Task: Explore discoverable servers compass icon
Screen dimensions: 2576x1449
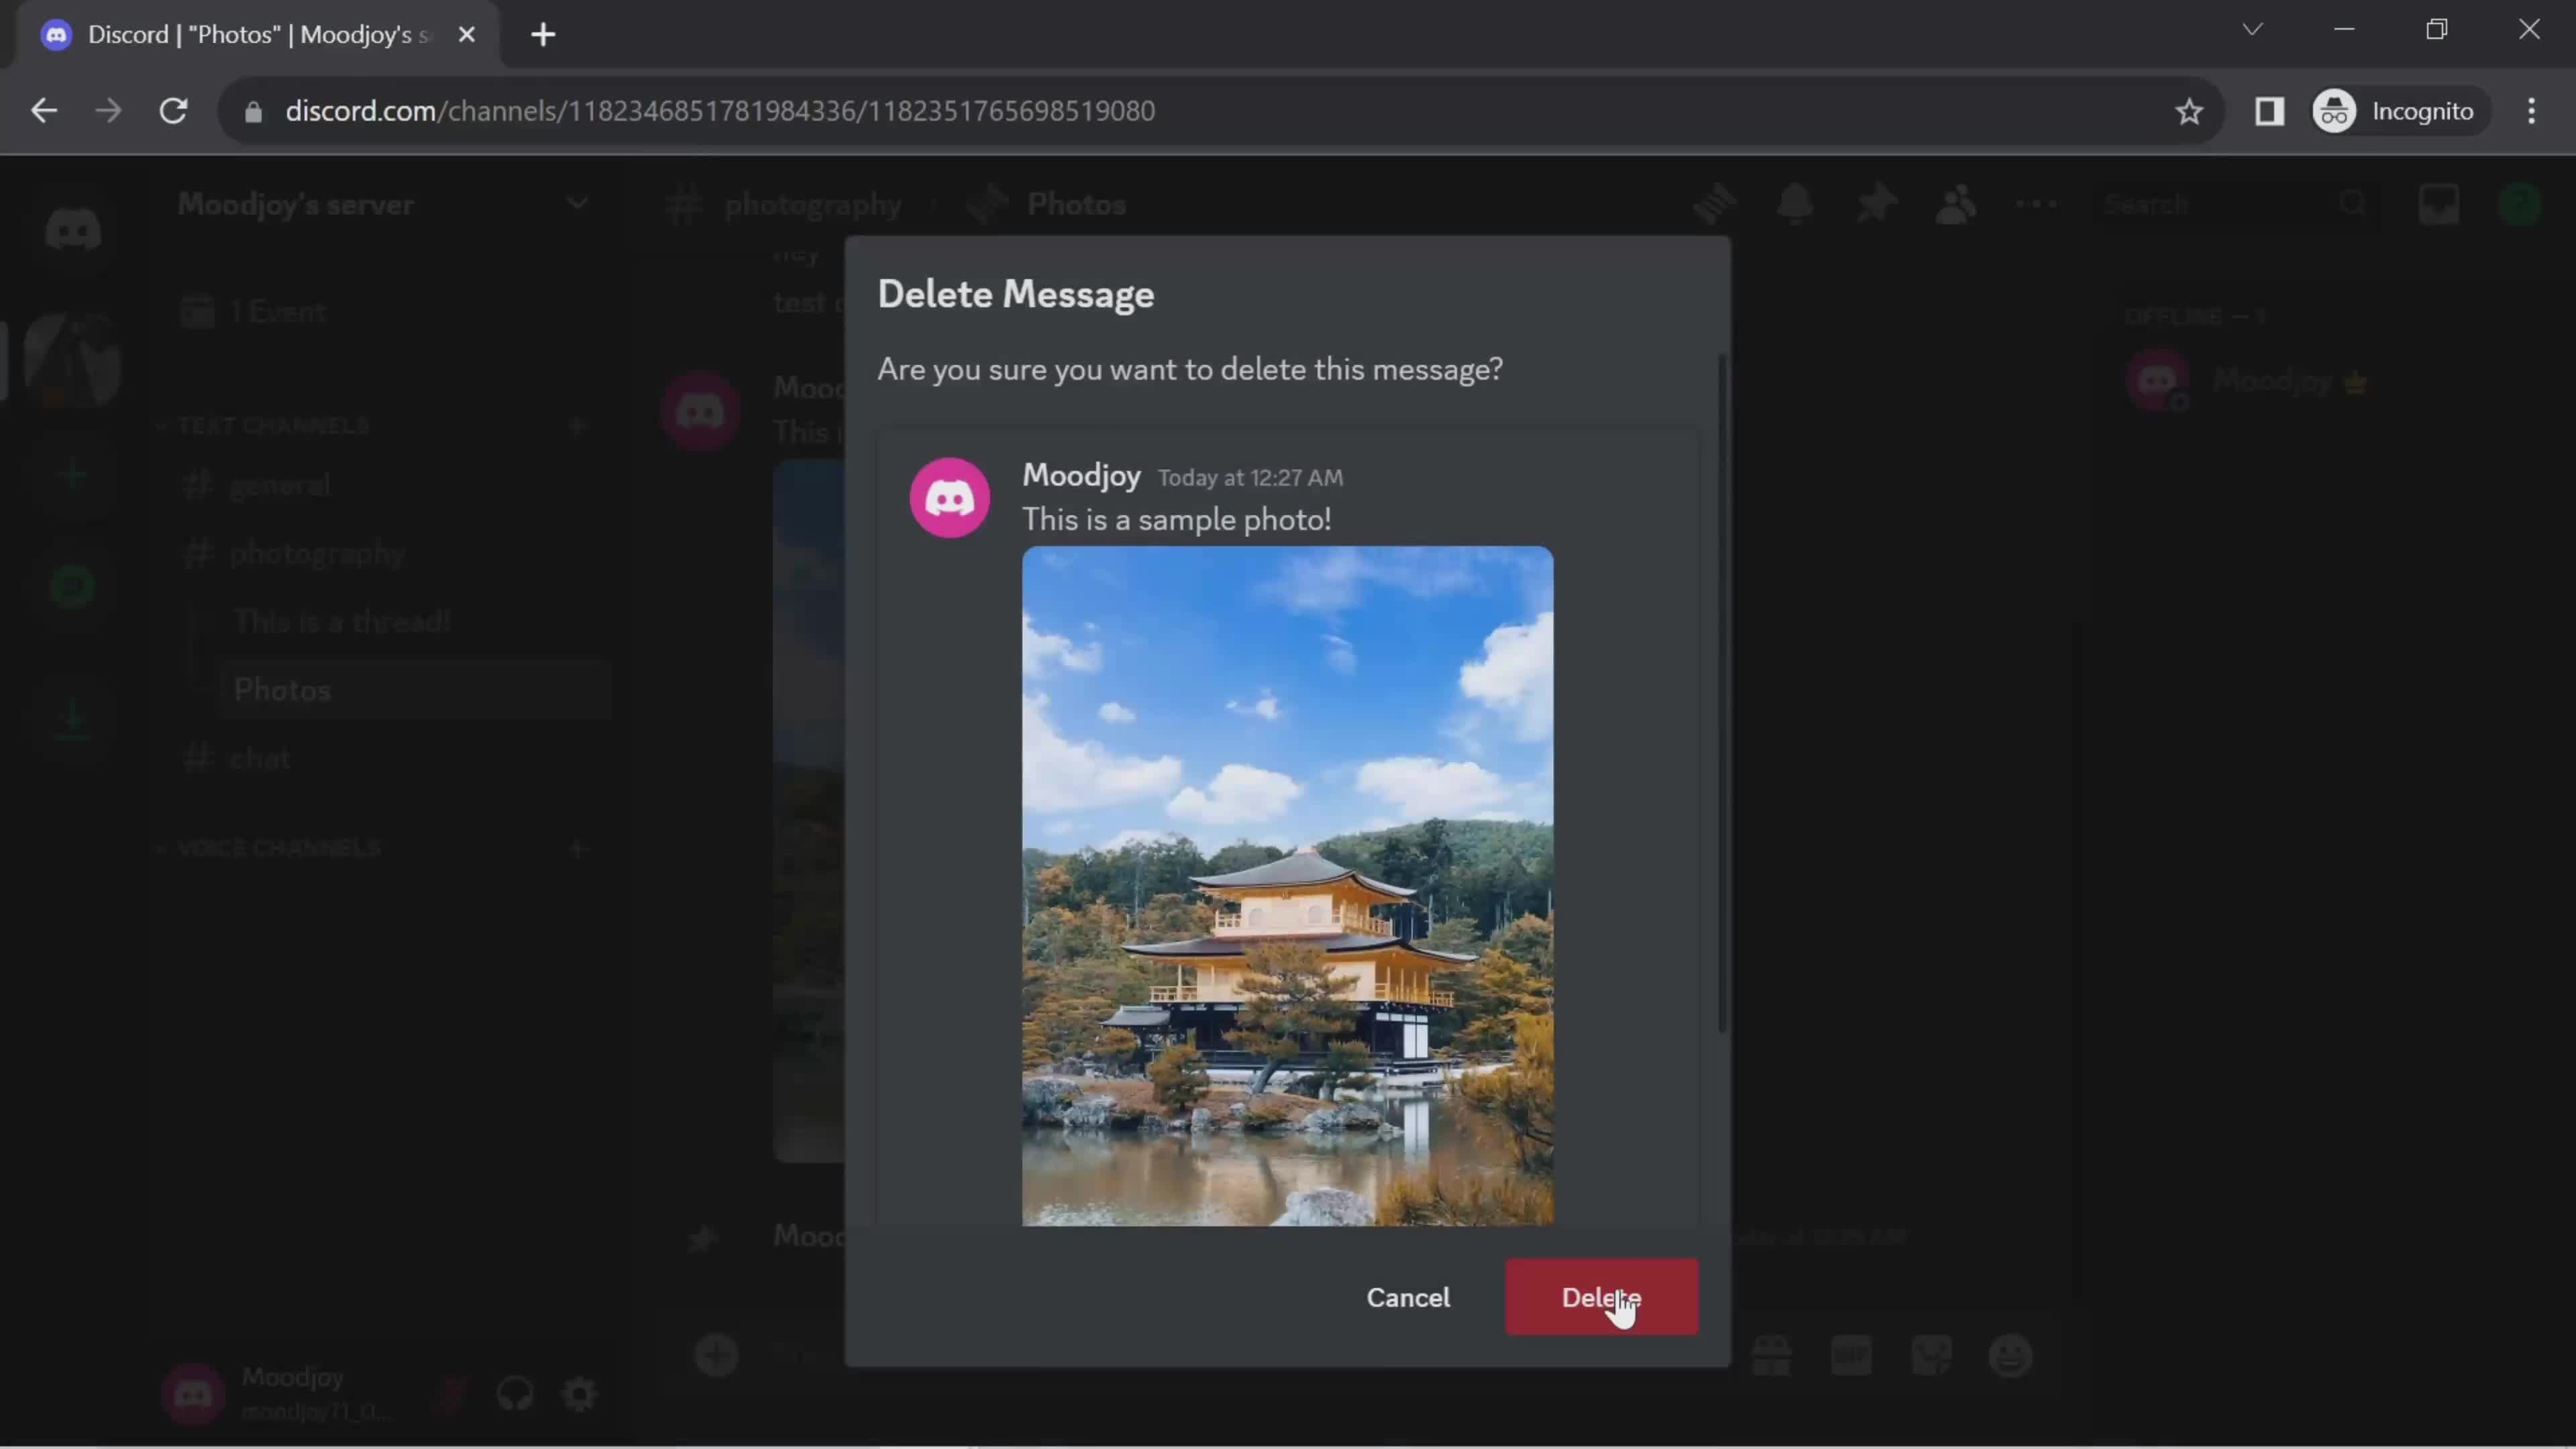Action: click(72, 587)
